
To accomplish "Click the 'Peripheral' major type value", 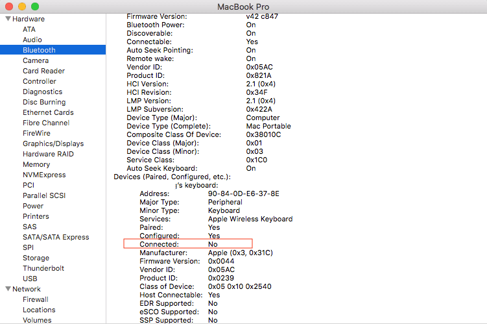I will (225, 202).
